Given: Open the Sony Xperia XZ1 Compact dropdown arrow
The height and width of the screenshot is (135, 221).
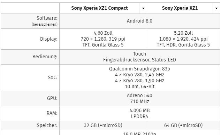Looking at the screenshot, I should coord(143,8).
